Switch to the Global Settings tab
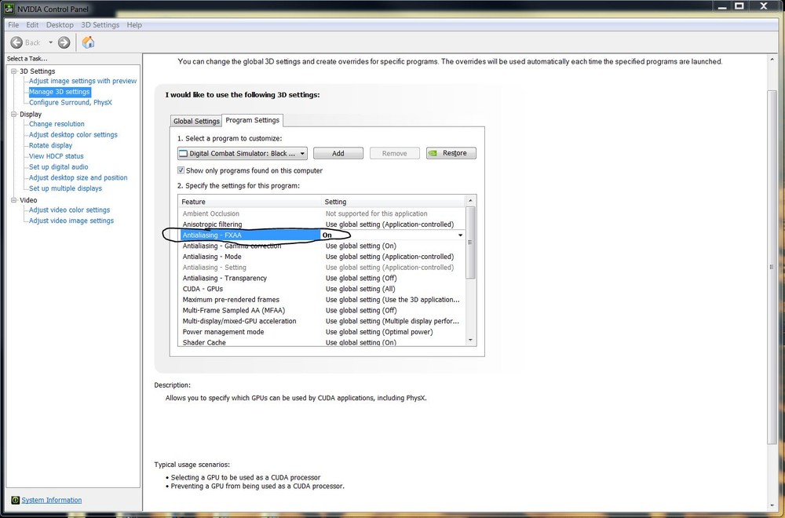This screenshot has width=785, height=518. pyautogui.click(x=196, y=121)
